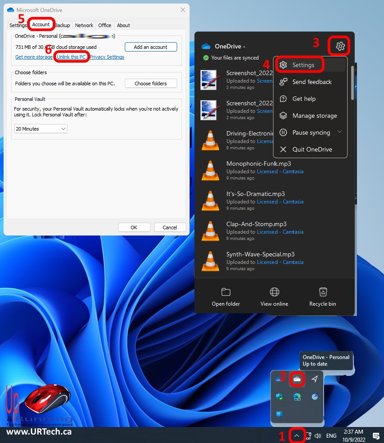Expand the Pause syncing submenu
Image resolution: width=384 pixels, height=443 pixels.
(x=340, y=132)
